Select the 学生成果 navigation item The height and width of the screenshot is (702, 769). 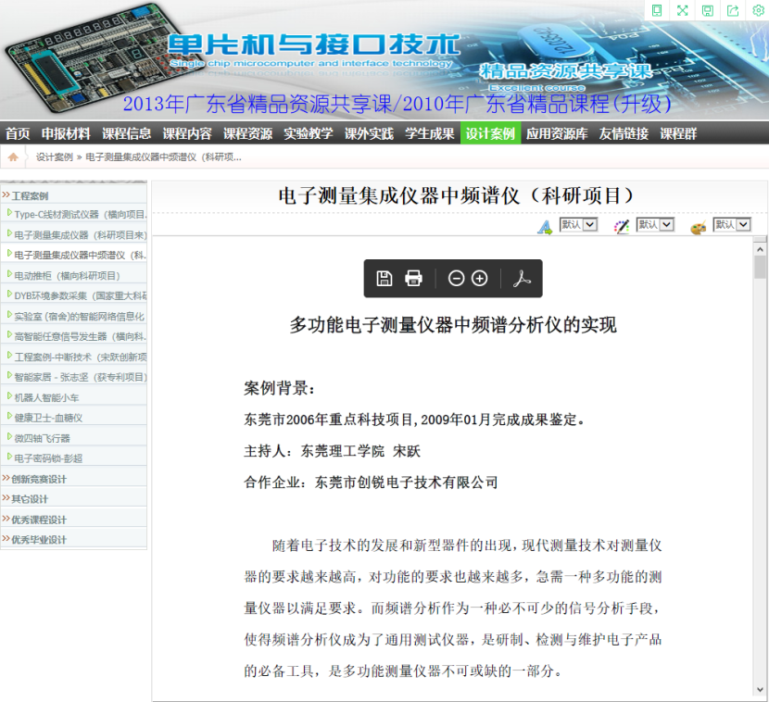pyautogui.click(x=429, y=133)
